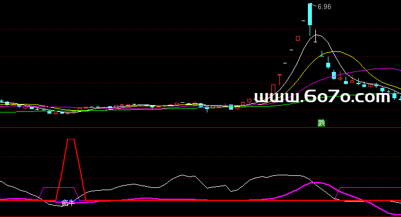
Task: Select the large red hollow candle starting the rally
Action: [274, 89]
